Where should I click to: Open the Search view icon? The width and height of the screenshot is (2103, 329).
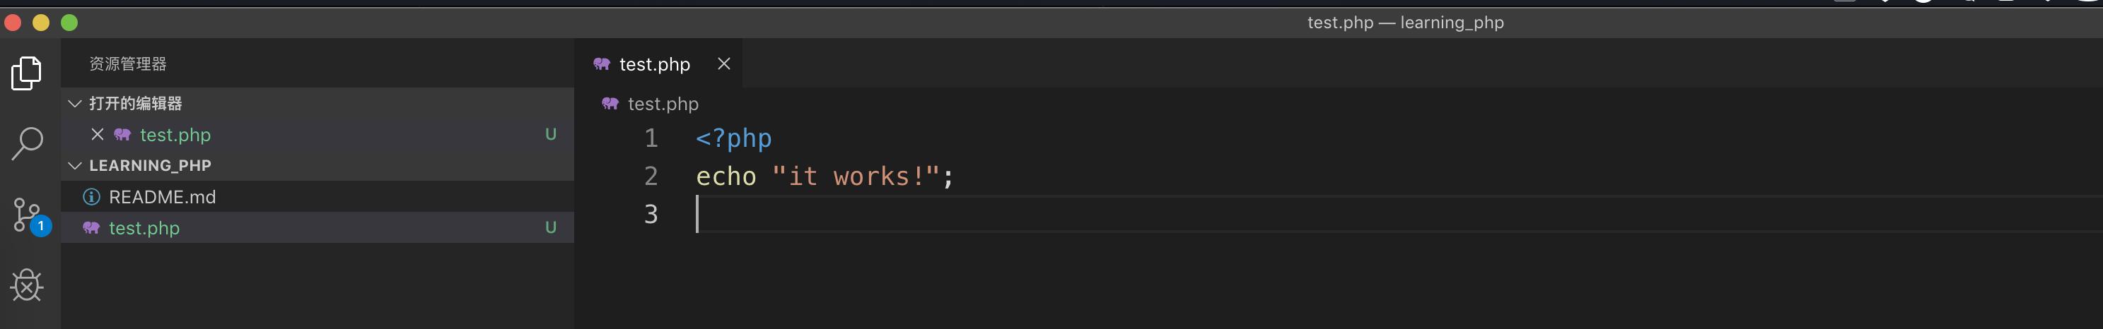pos(27,143)
